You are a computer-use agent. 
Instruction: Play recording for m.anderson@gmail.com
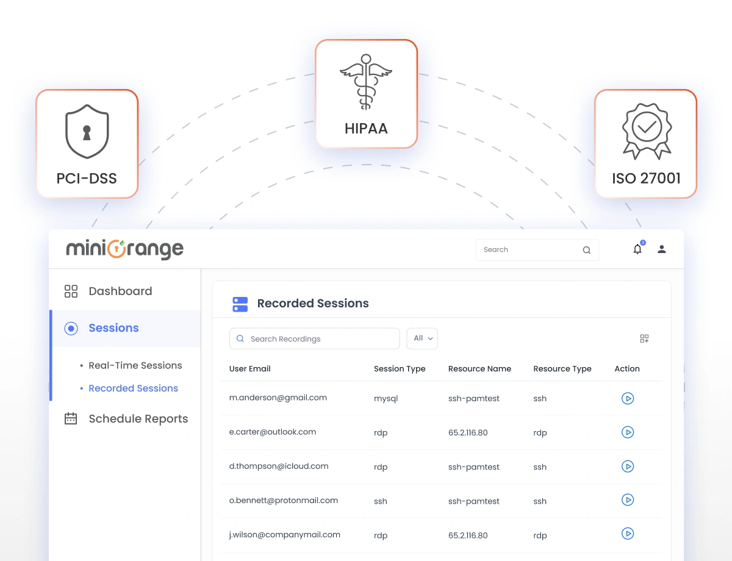[628, 398]
